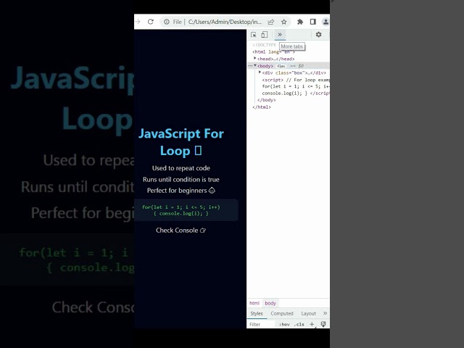Click the body breadcrumb

point(270,303)
